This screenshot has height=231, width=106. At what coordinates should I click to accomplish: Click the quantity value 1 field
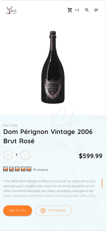17,155
